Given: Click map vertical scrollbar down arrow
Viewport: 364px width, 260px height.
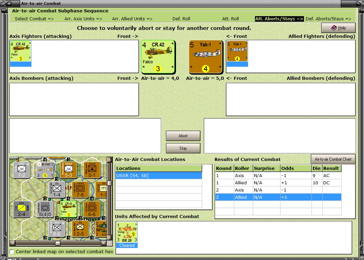Looking at the screenshot, I should coord(109,238).
